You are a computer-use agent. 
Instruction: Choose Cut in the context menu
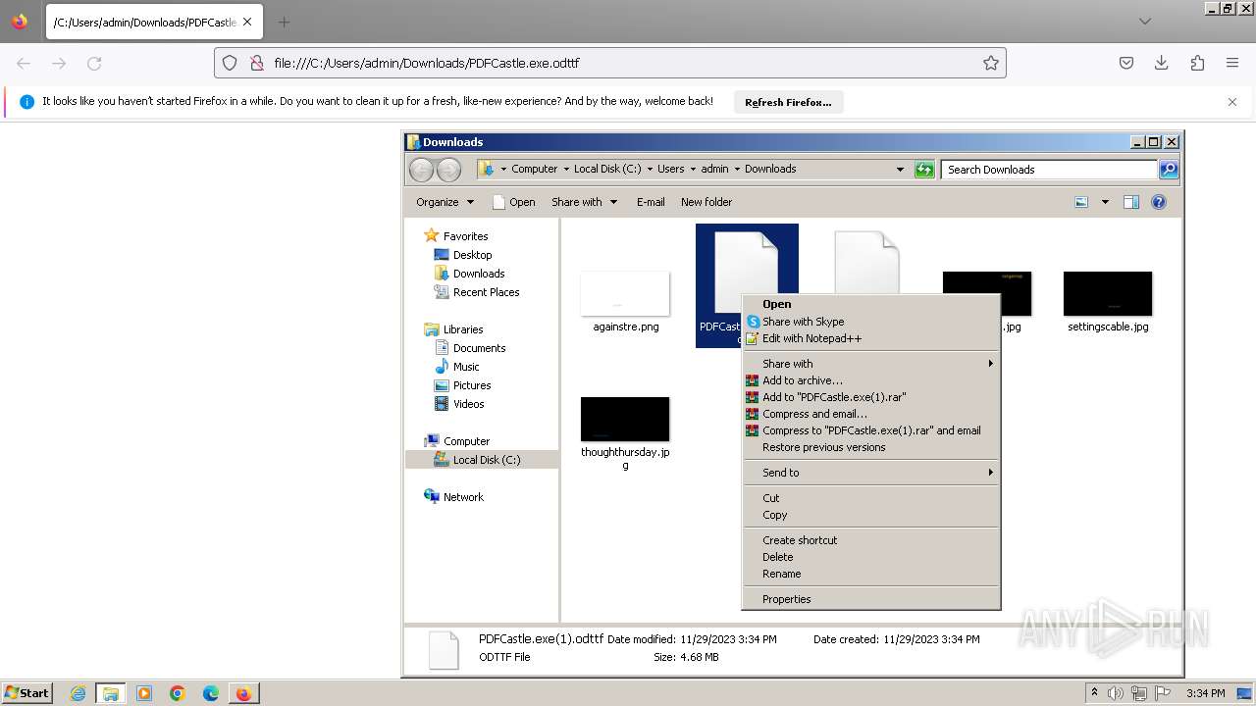[x=870, y=498]
